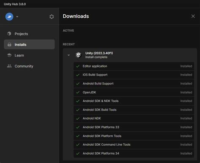Screen dimensions: 200x163
Task: Click the Projects cube icon in sidebar
Action: click(9, 34)
